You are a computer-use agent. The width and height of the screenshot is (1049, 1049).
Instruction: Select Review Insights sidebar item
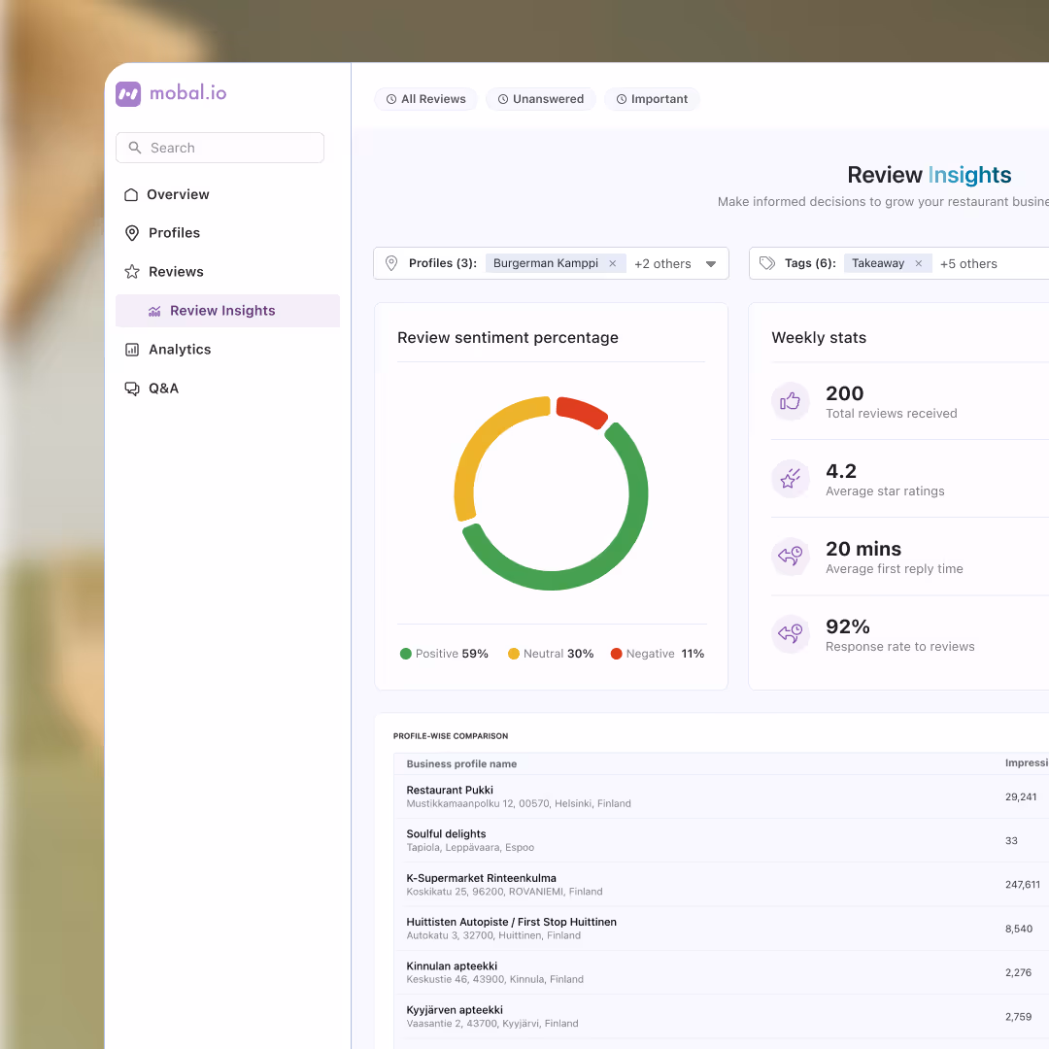[x=227, y=311]
